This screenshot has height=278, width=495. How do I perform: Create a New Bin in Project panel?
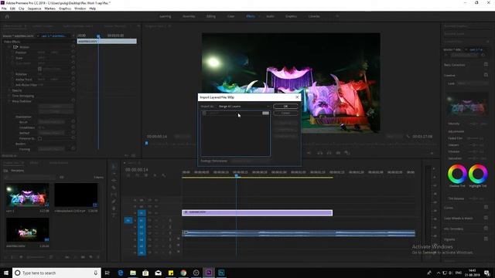click(83, 257)
